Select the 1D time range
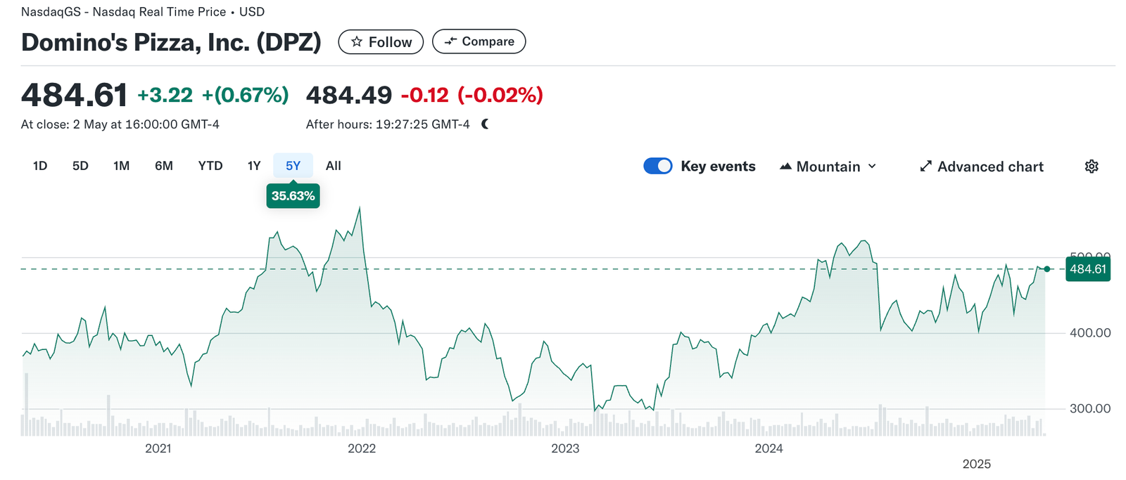 (40, 166)
